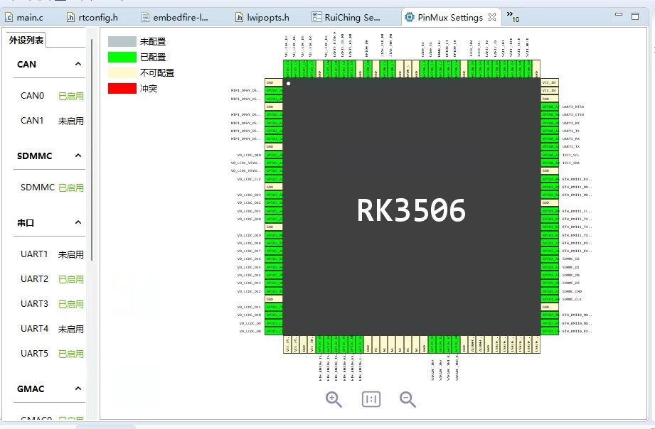The height and width of the screenshot is (429, 655).
Task: Click the zoom out magnifier icon
Action: coord(408,399)
